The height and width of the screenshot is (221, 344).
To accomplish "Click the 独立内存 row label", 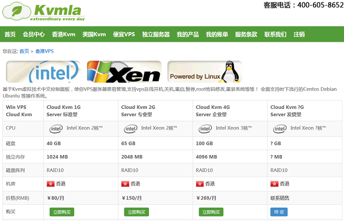I will coord(15,157).
